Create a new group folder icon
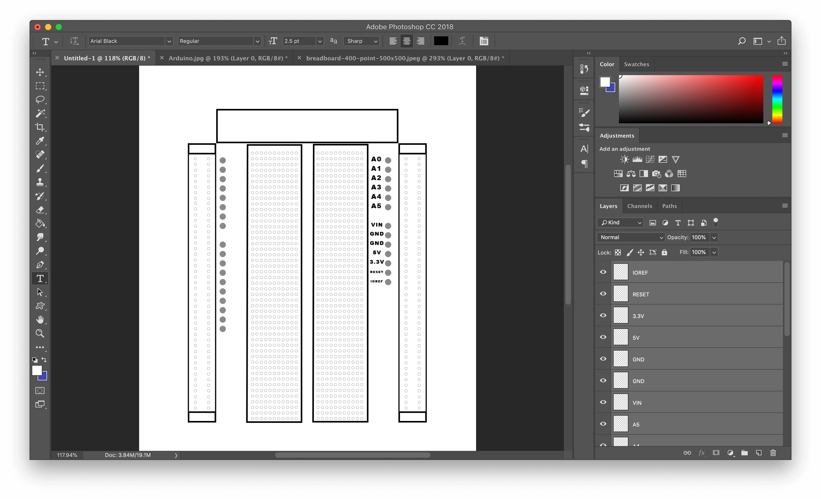The width and height of the screenshot is (821, 499). [x=744, y=453]
